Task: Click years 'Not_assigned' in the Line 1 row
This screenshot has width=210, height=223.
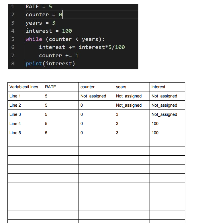Action: 129,96
